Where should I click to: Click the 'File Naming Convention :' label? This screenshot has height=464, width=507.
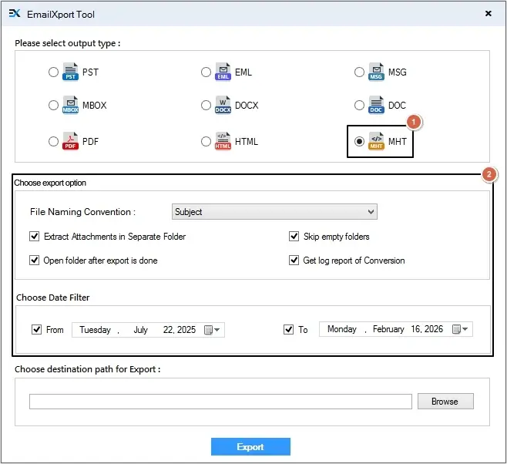[x=82, y=212]
